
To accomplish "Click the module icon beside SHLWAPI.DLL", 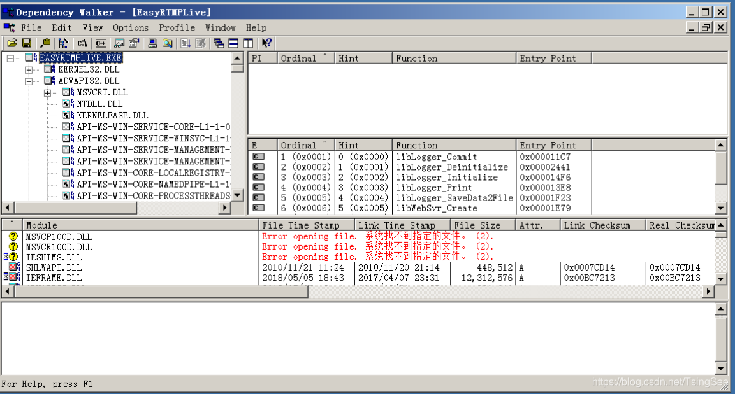I will tap(15, 267).
